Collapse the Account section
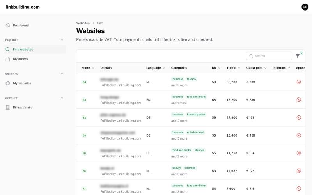This screenshot has height=195, width=312. click(62, 98)
